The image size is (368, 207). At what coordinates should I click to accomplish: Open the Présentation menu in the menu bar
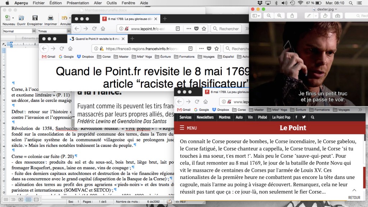click(78, 3)
